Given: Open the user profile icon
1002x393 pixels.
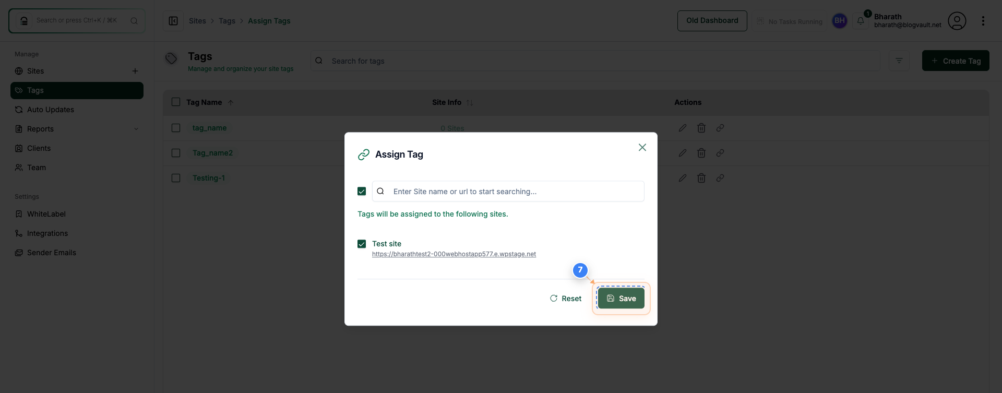Looking at the screenshot, I should coord(957,21).
